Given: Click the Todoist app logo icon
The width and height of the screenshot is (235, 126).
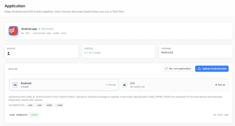Looking at the screenshot, I should click(13, 31).
